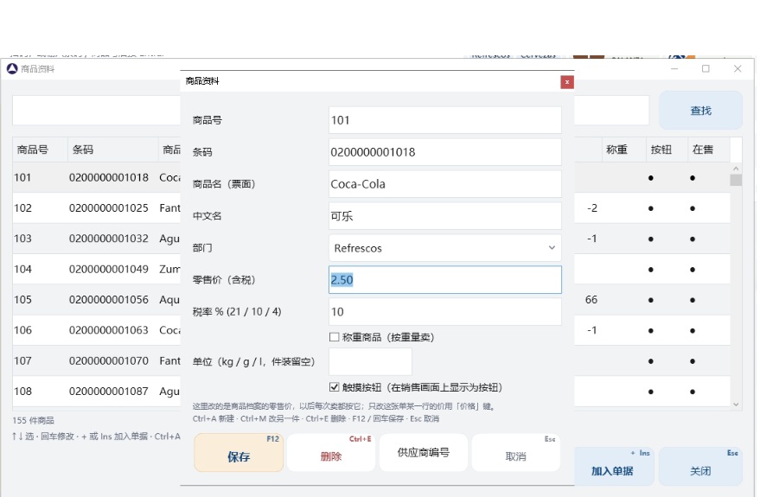Select row 103 barcode 0200000001032

pos(109,239)
